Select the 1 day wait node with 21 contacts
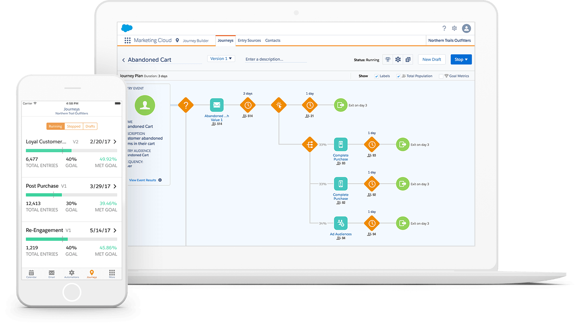Viewport: 575px width, 326px height. click(310, 105)
